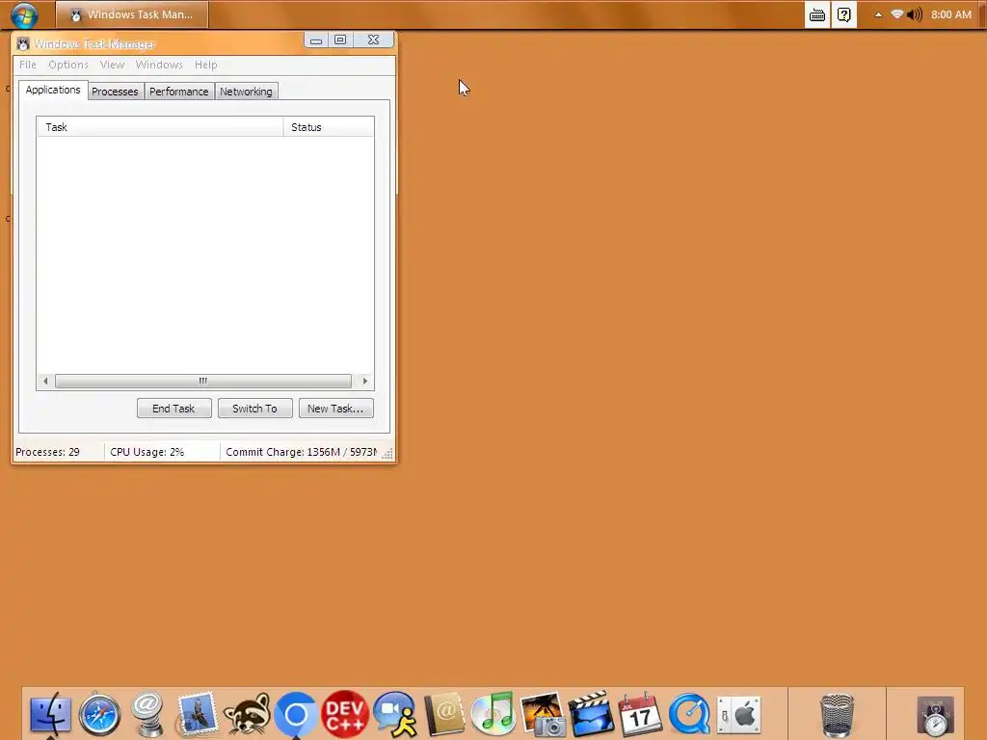Screen dimensions: 987x740
Task: Click horizontal scrollbar left arrow
Action: (x=45, y=382)
